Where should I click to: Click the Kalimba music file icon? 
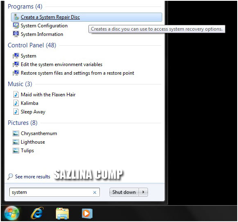(x=16, y=103)
